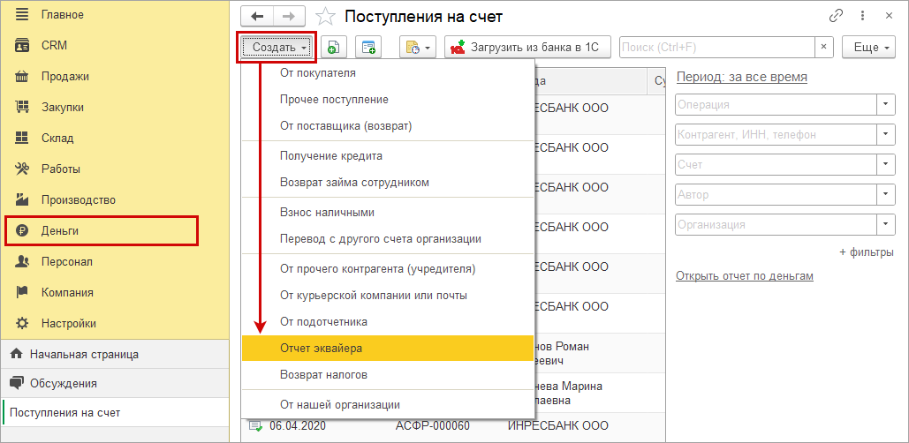This screenshot has width=909, height=443.
Task: Navigate forward with the right arrow
Action: [x=289, y=17]
